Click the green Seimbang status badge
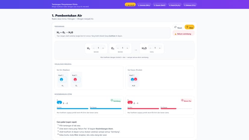The height and width of the screenshot is (140, 249). coord(115,101)
